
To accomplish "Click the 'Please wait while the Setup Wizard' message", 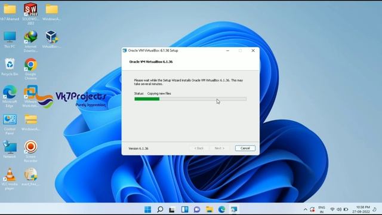I will tap(189, 82).
